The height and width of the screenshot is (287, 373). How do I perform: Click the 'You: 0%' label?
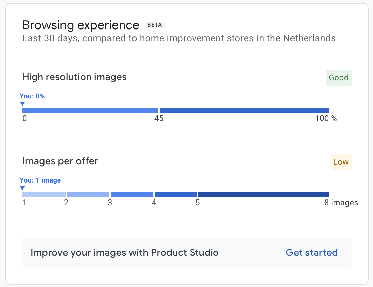tap(32, 96)
